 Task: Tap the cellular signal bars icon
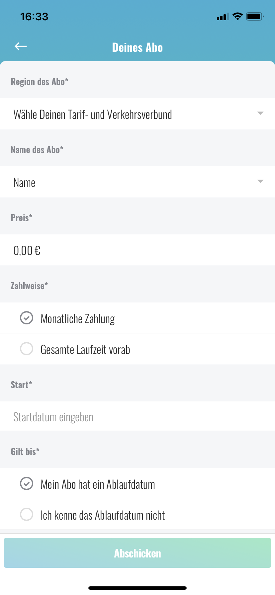click(223, 17)
